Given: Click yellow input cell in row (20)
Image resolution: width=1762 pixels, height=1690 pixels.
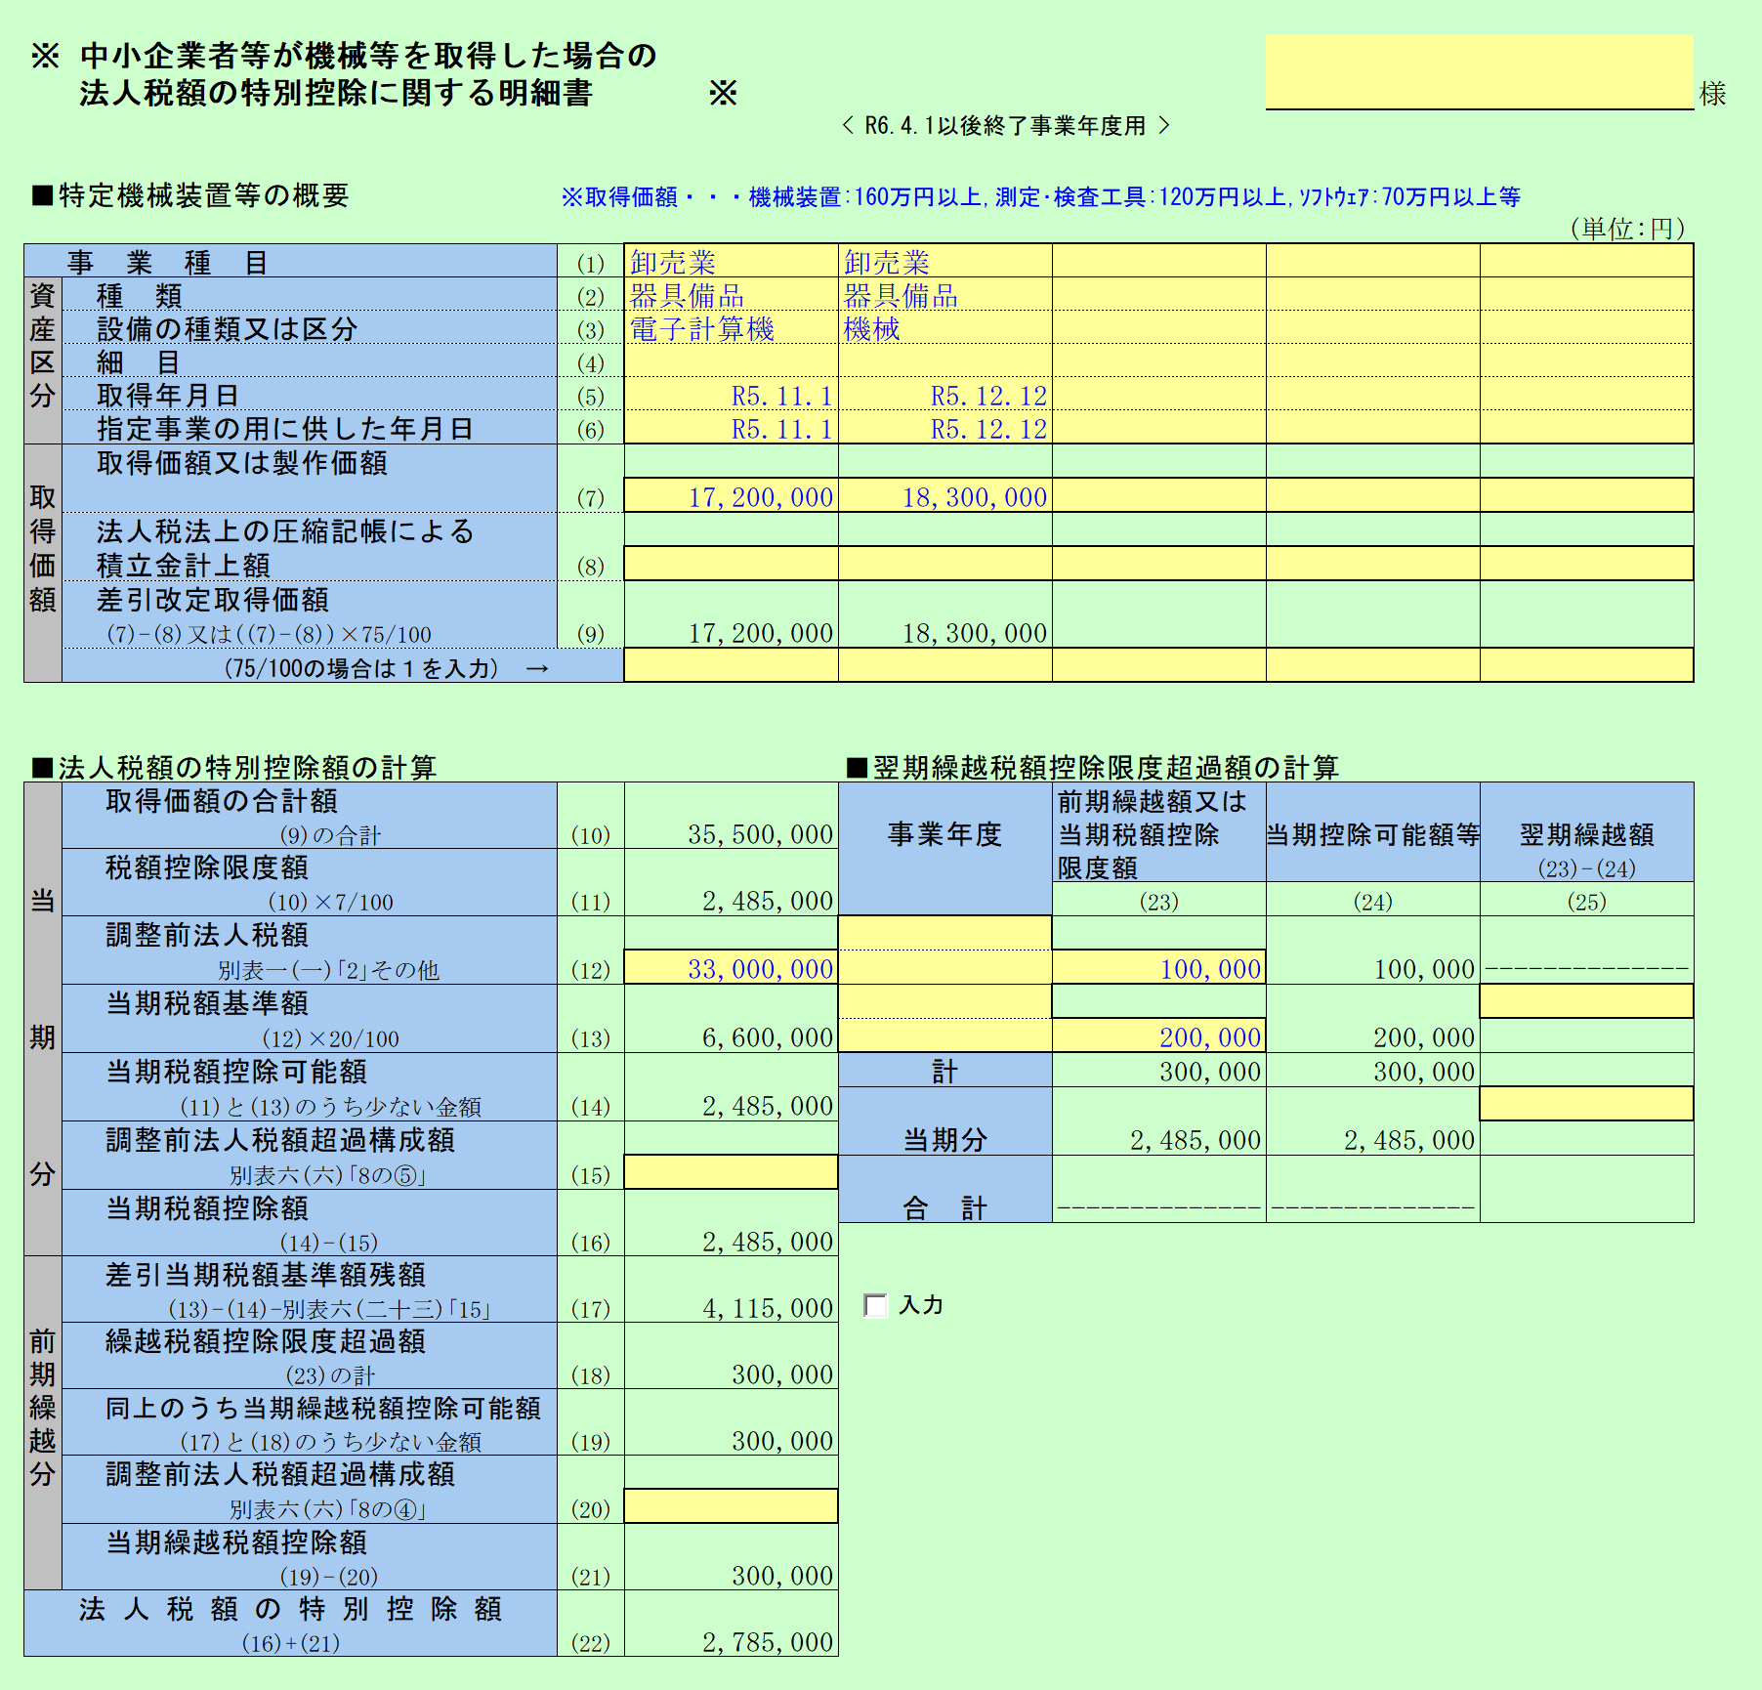Looking at the screenshot, I should (x=731, y=1505).
